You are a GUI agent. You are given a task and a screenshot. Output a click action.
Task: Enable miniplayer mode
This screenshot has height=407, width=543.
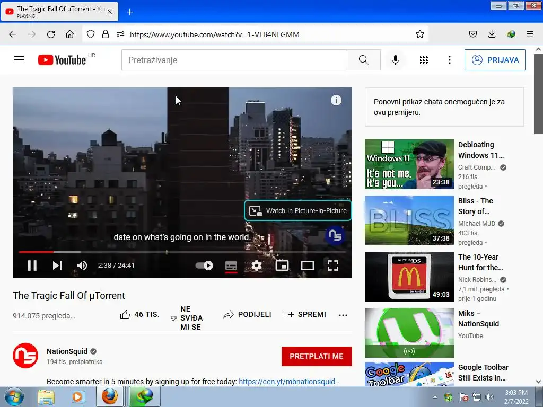click(282, 266)
